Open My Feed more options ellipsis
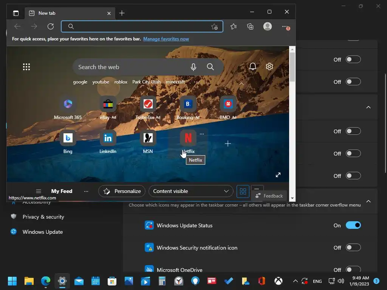Screen dimensions: 387x290 86,191
